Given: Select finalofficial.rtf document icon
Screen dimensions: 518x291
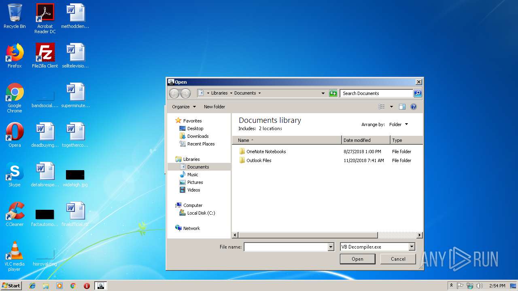Looking at the screenshot, I should coord(75,214).
